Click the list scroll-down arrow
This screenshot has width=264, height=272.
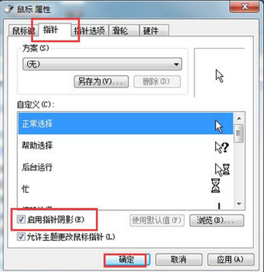(239, 204)
